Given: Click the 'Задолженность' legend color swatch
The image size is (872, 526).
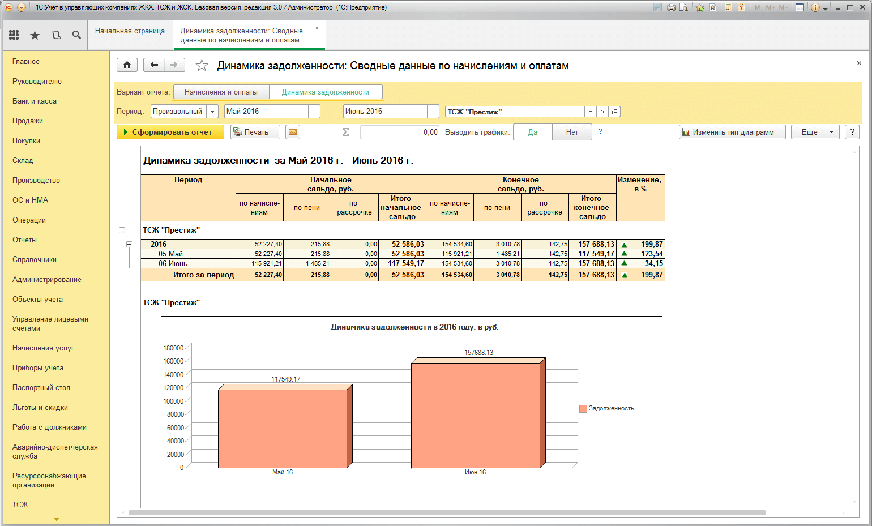Looking at the screenshot, I should (583, 408).
